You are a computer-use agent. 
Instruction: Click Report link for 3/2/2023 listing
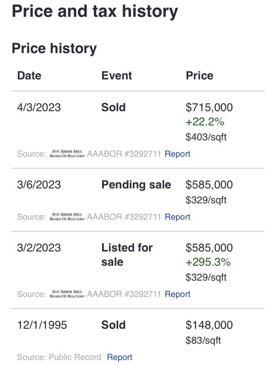point(177,294)
